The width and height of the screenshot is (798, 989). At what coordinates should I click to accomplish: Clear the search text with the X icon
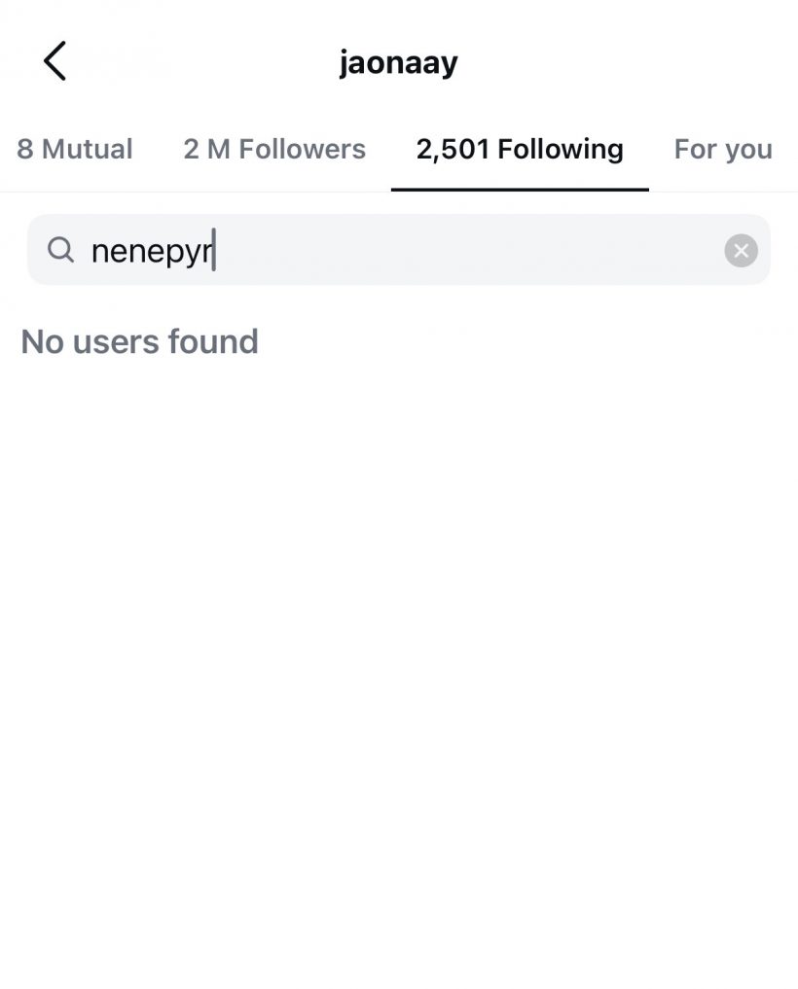(x=741, y=250)
